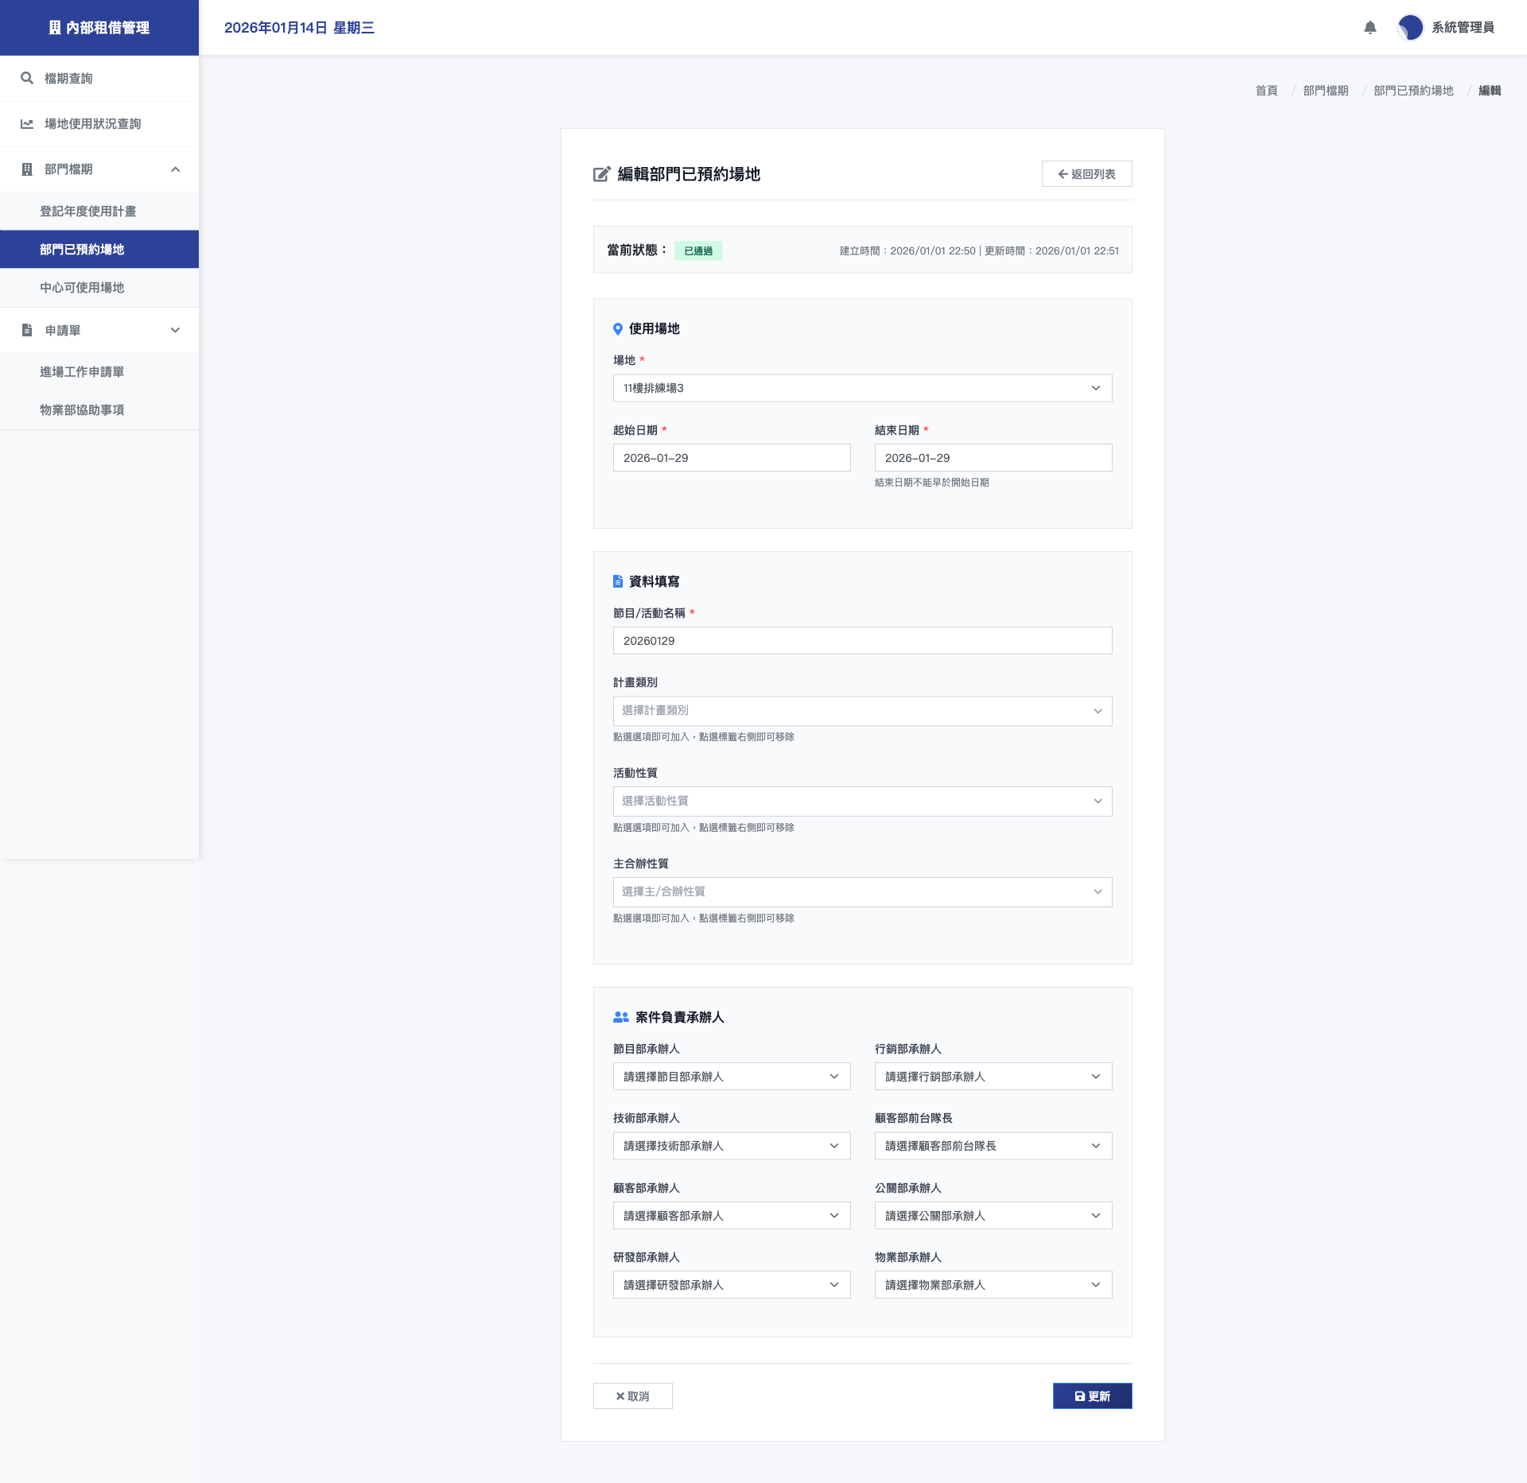The height and width of the screenshot is (1483, 1527).
Task: Click the 申請單 document icon in sidebar
Action: 27,330
